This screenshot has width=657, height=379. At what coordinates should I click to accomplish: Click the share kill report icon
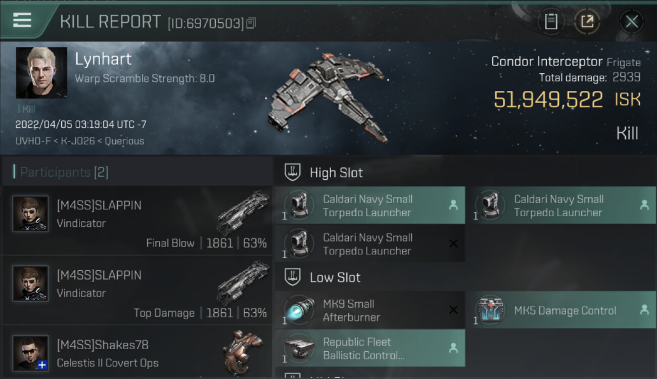(x=587, y=21)
